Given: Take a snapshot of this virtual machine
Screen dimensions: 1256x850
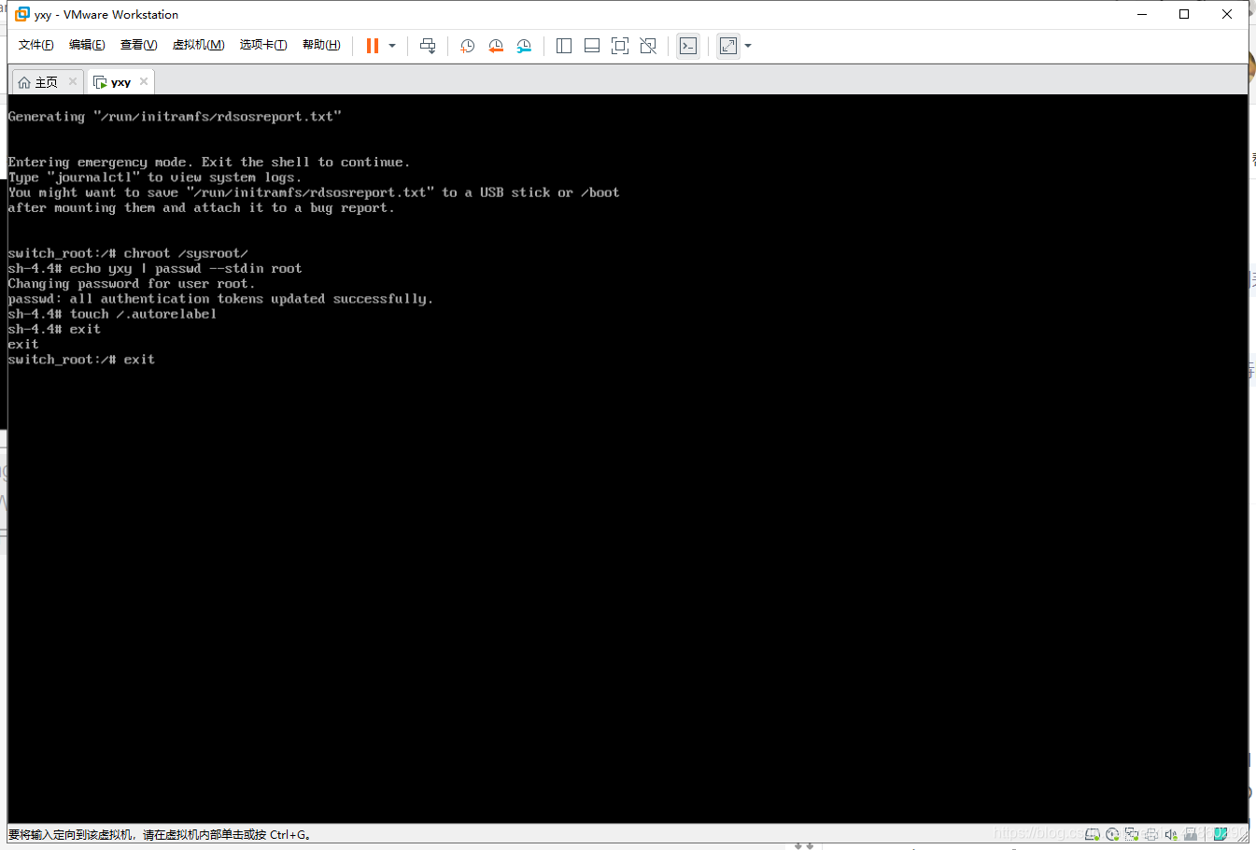Looking at the screenshot, I should click(468, 46).
